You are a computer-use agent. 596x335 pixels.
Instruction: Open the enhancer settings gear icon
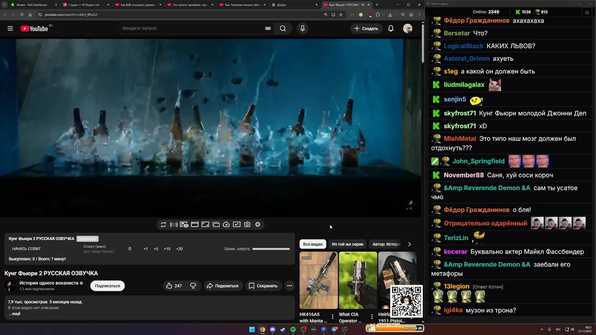click(257, 225)
